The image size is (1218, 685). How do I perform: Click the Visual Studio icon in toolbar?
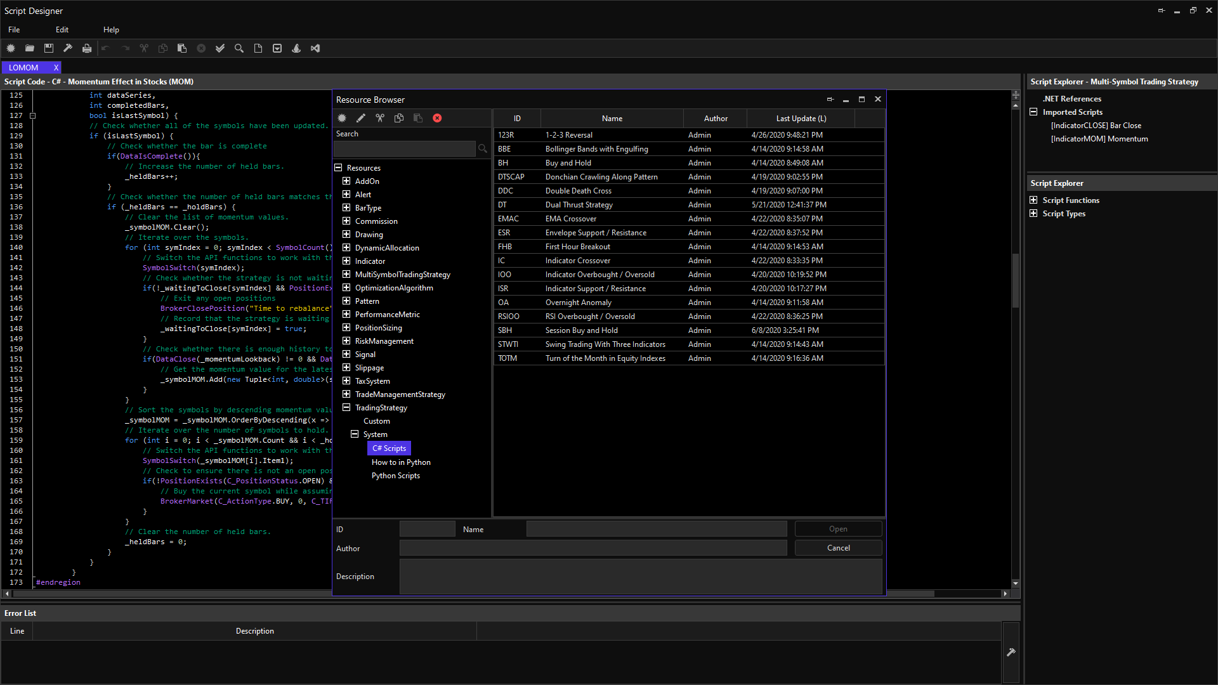point(315,48)
